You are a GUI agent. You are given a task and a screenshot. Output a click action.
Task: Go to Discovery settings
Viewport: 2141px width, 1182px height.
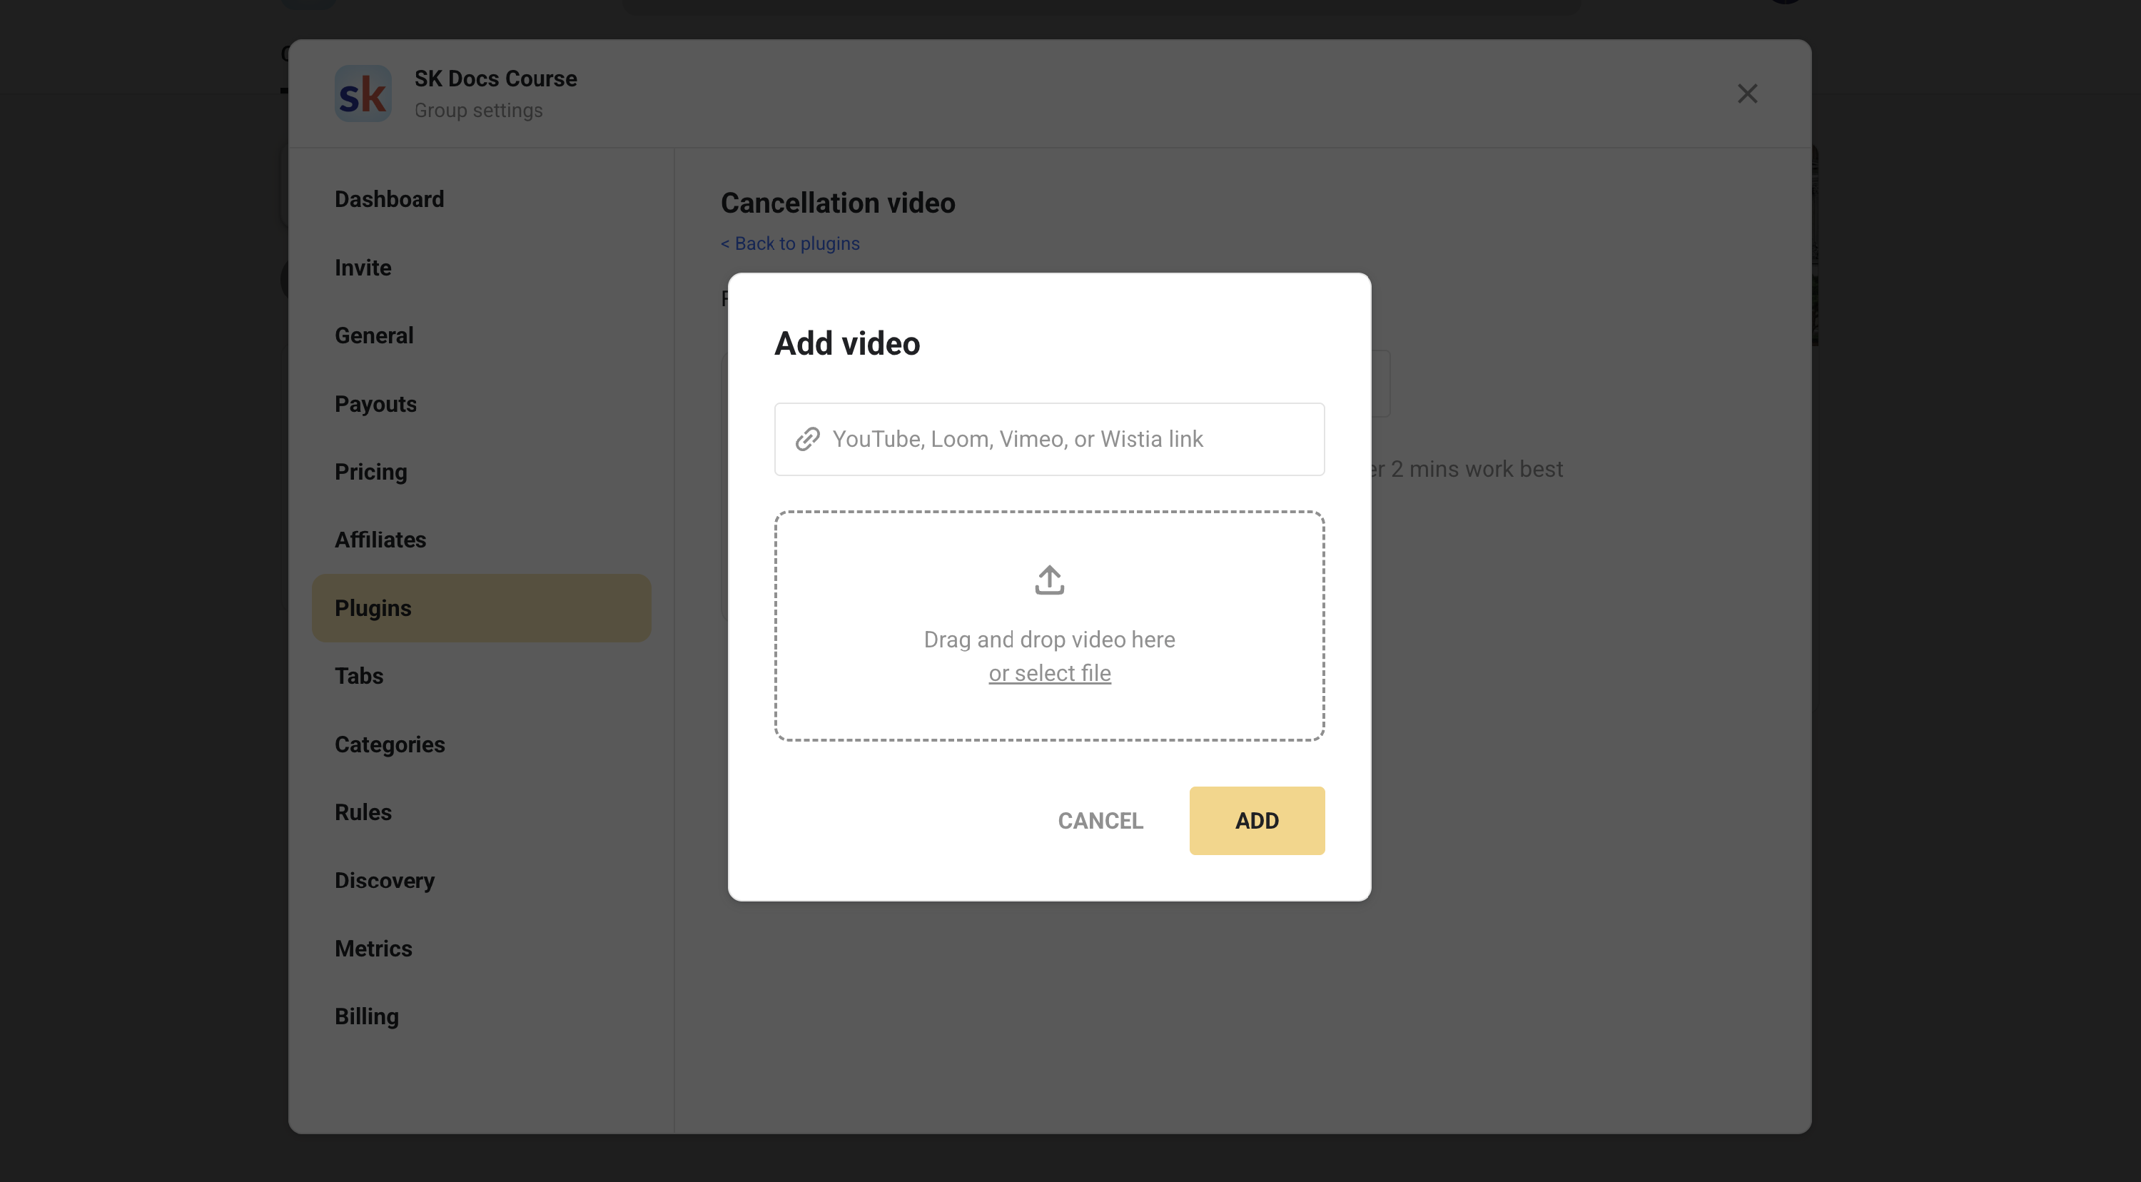point(384,880)
